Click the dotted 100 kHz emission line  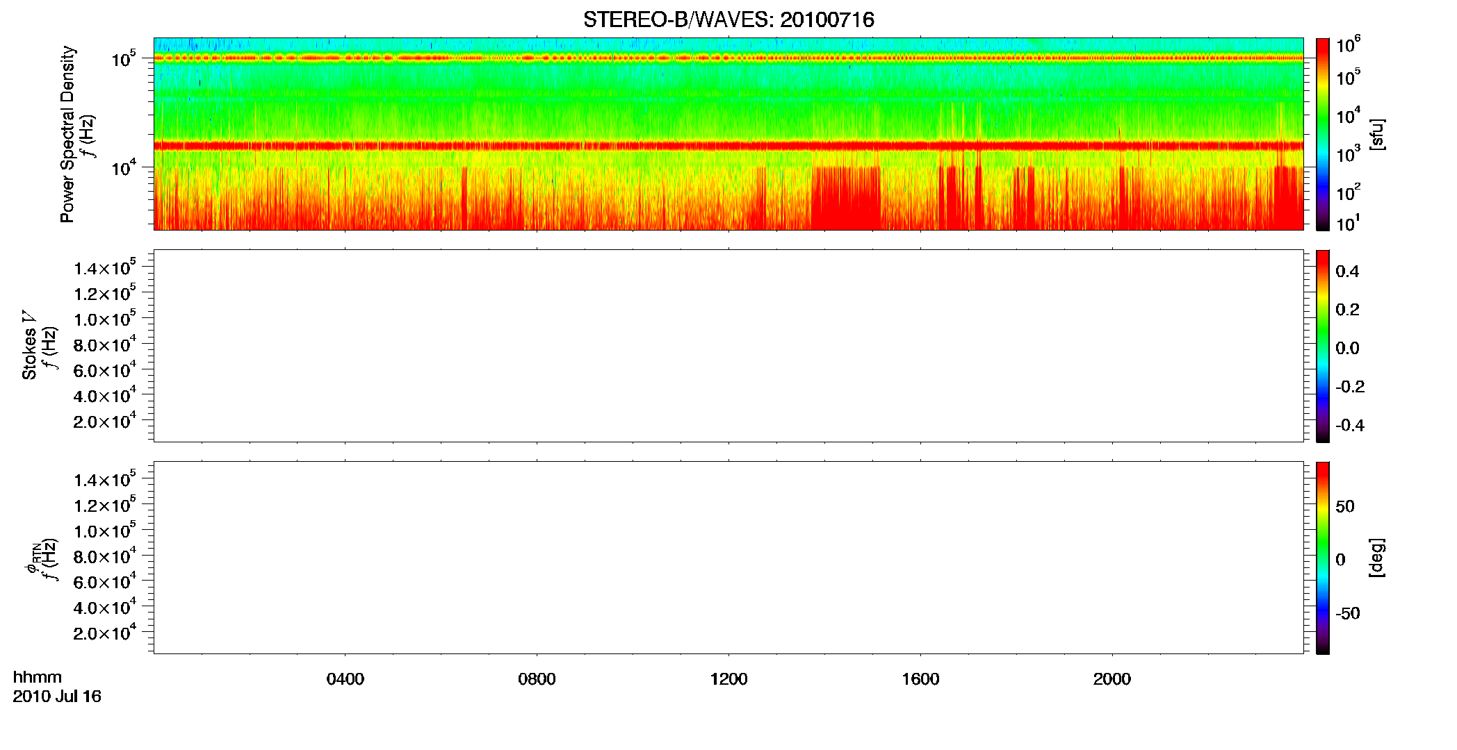tap(728, 58)
